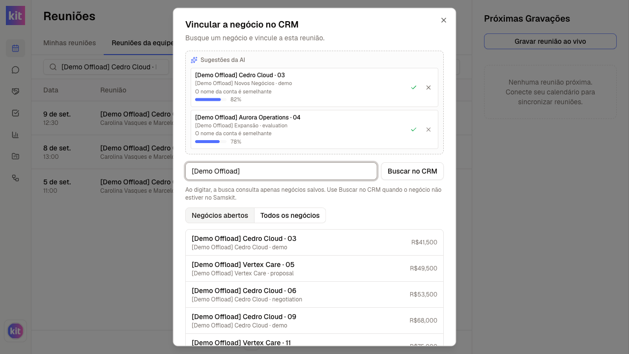Click the Data column header

click(x=51, y=90)
